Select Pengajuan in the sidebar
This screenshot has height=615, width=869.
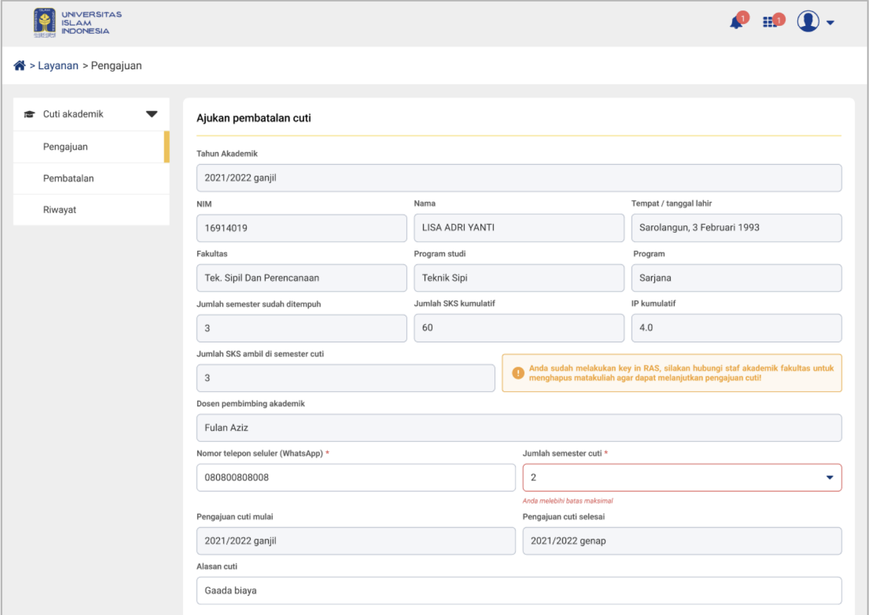click(x=65, y=147)
